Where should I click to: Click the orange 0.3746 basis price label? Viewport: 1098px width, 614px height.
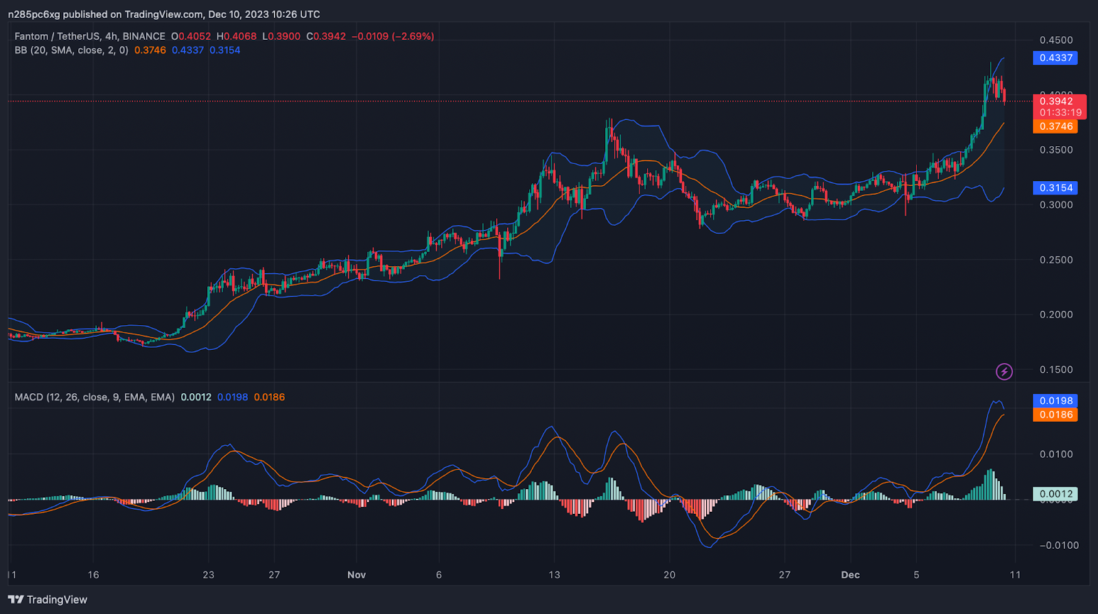1055,126
